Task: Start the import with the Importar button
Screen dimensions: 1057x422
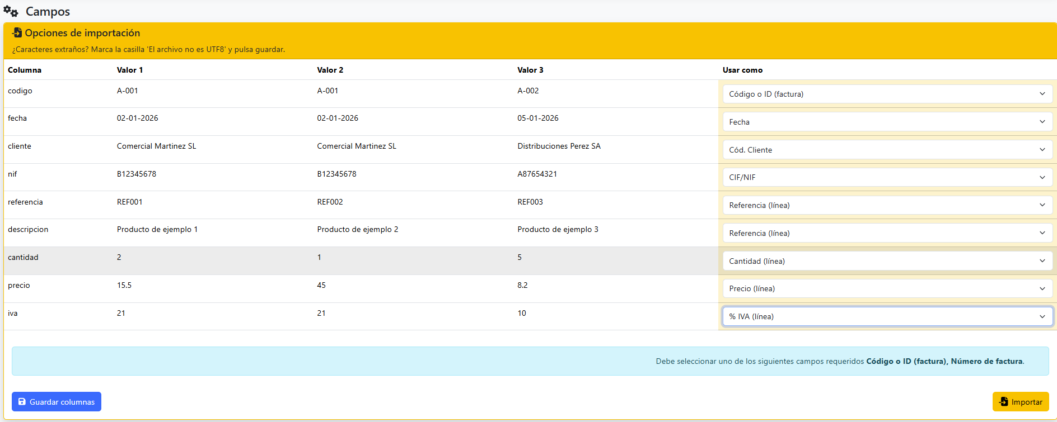Action: click(x=1021, y=401)
